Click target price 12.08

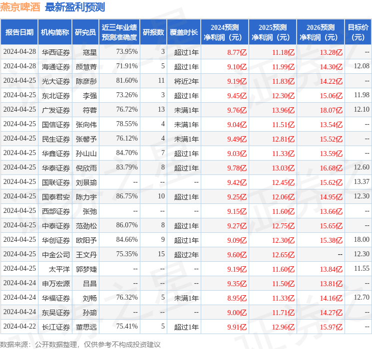[x=362, y=66]
